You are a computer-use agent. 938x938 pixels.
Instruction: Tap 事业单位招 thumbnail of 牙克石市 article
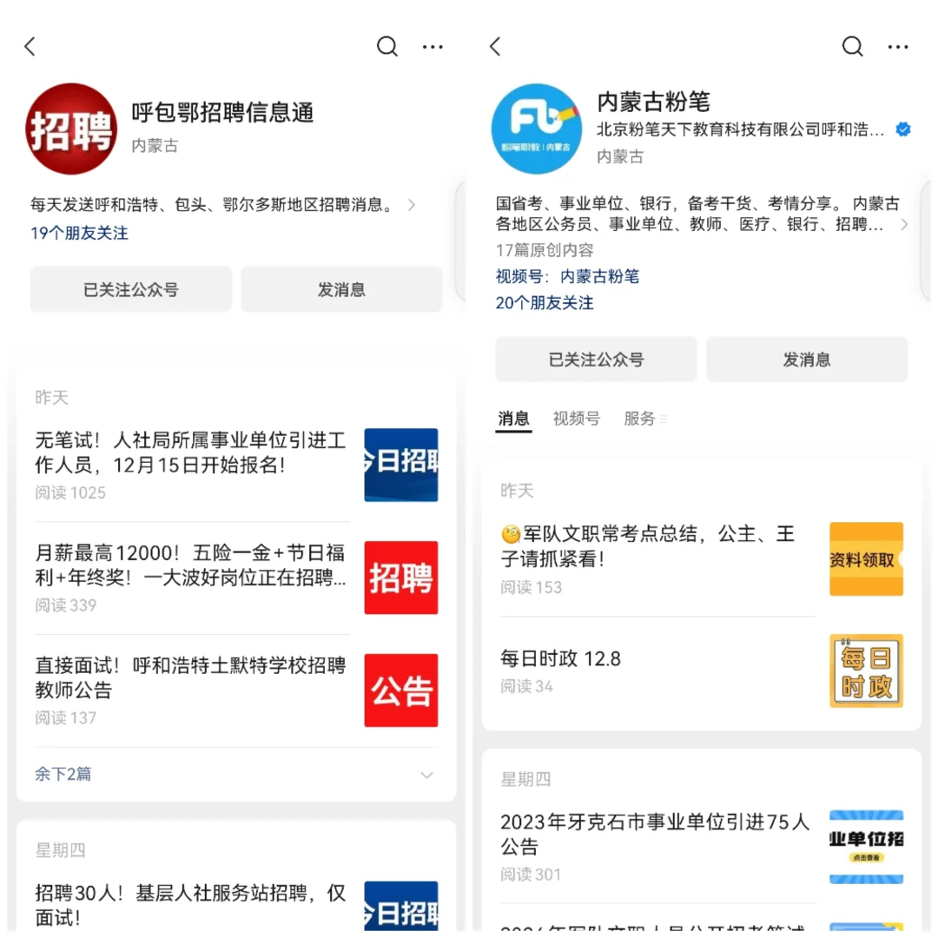(x=866, y=847)
